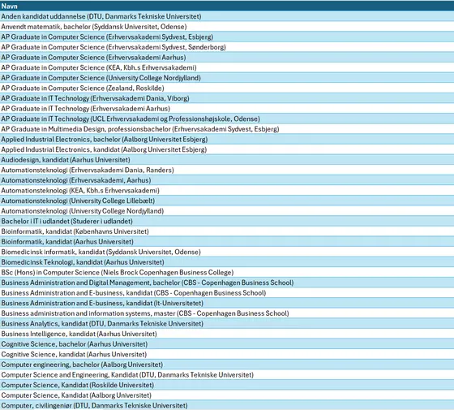This screenshot has height=410, width=454.
Task: Select 'AP Graduate in Computer Science (Erhvervsakademi Sydvest, Sønderborg)'
Action: pos(227,47)
